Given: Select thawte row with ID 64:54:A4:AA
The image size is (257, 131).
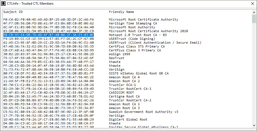Looking at the screenshot, I should [114, 62].
